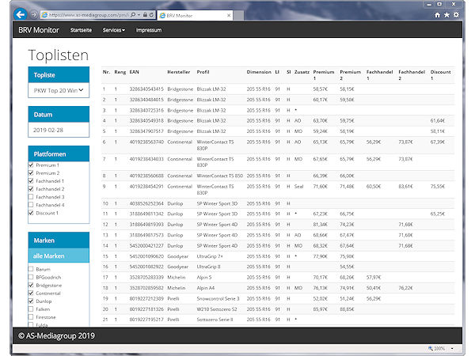This screenshot has height=356, width=475.
Task: Click UltraGrip 8 profile in row 16
Action: (x=209, y=267)
